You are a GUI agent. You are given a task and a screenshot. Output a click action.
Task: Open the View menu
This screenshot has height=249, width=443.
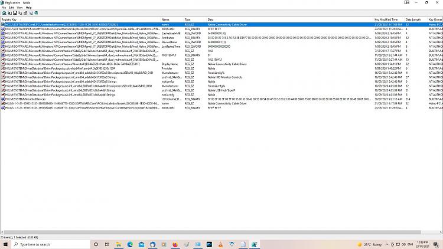(x=19, y=8)
